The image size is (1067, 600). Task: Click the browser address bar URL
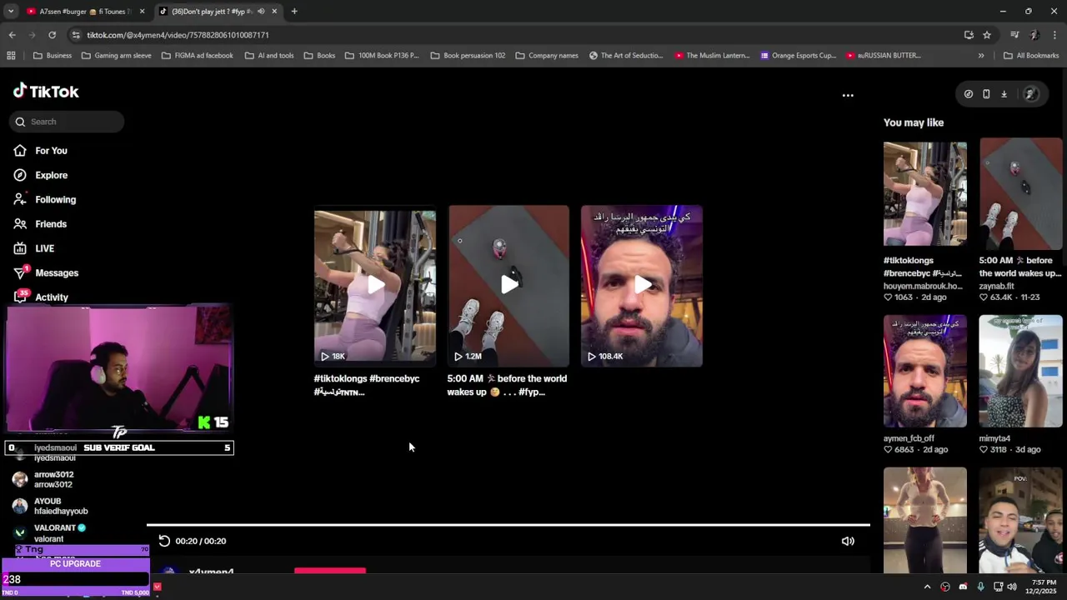178,35
